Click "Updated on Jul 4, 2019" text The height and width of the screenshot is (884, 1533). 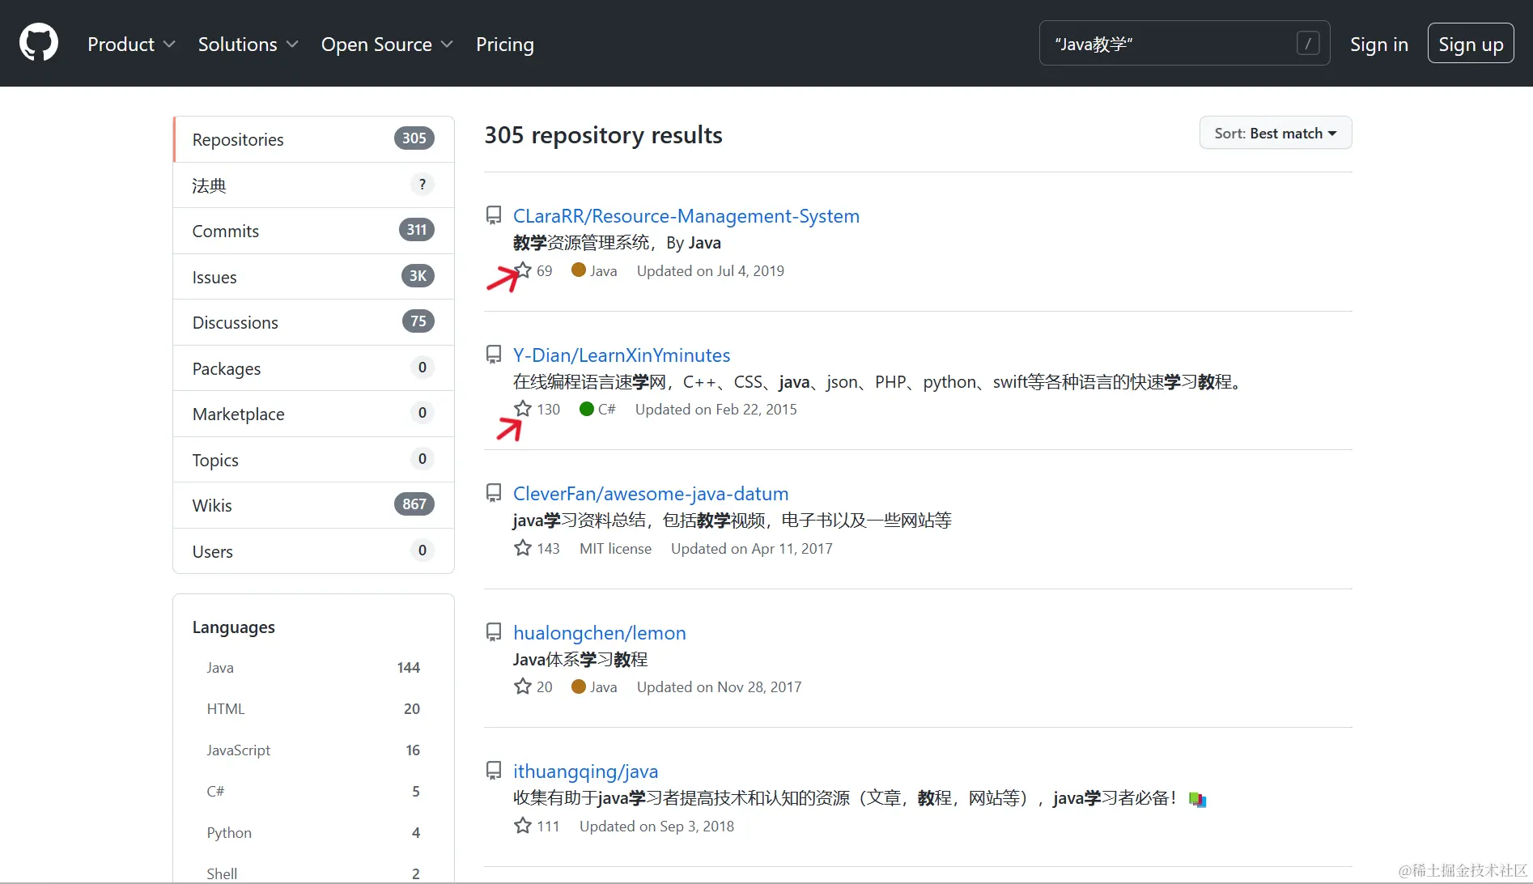click(711, 270)
